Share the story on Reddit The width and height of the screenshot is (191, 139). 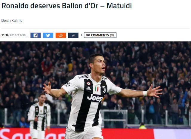(61, 35)
